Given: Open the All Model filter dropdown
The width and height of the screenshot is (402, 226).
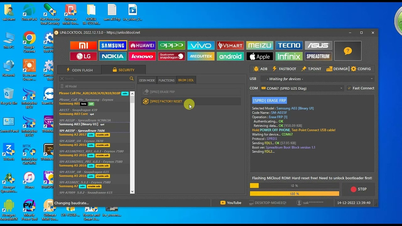Looking at the screenshot, I should point(97,86).
